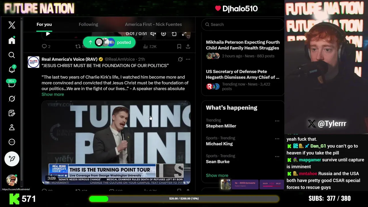Screen dimensions: 368x207
Task: Open the Lists icon in sidebar
Action: (12, 113)
